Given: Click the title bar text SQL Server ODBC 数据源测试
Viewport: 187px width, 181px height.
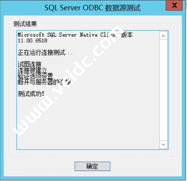Looking at the screenshot, I should coord(93,8).
